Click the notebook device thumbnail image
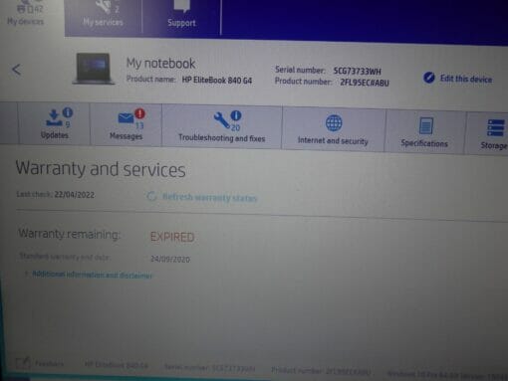 pyautogui.click(x=94, y=69)
